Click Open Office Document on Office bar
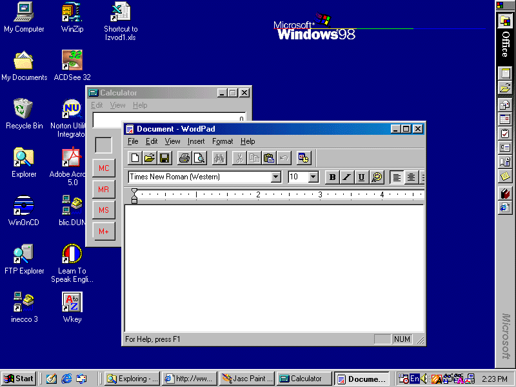516x387 pixels. pyautogui.click(x=505, y=88)
